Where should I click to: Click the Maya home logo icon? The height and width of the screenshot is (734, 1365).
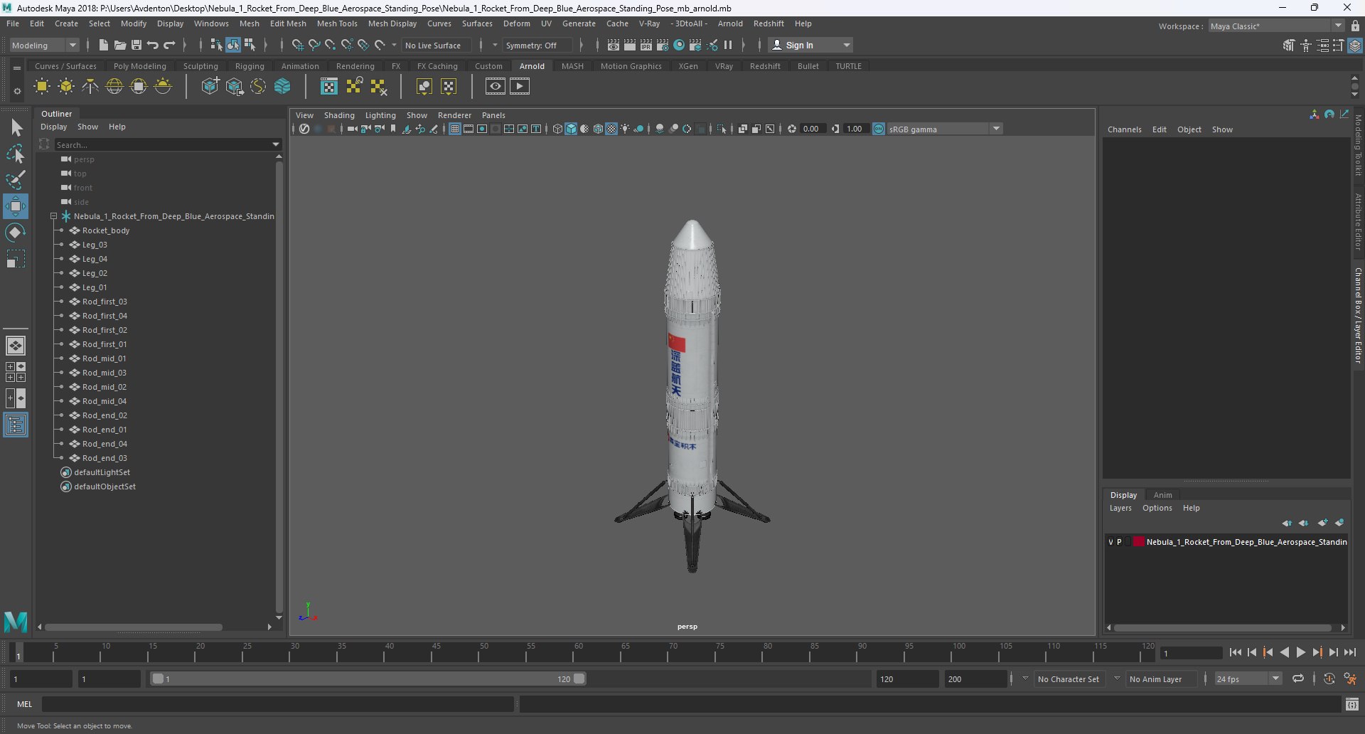[16, 622]
